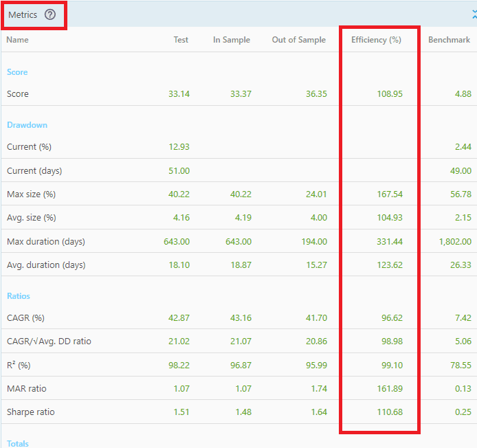Open the Totals section heading
477x448 pixels.
click(18, 443)
